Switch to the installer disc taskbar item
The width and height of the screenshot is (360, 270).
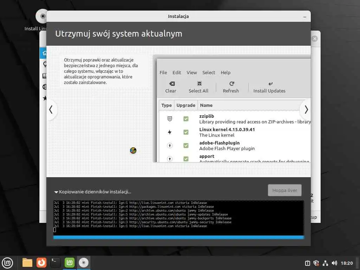coord(84,263)
